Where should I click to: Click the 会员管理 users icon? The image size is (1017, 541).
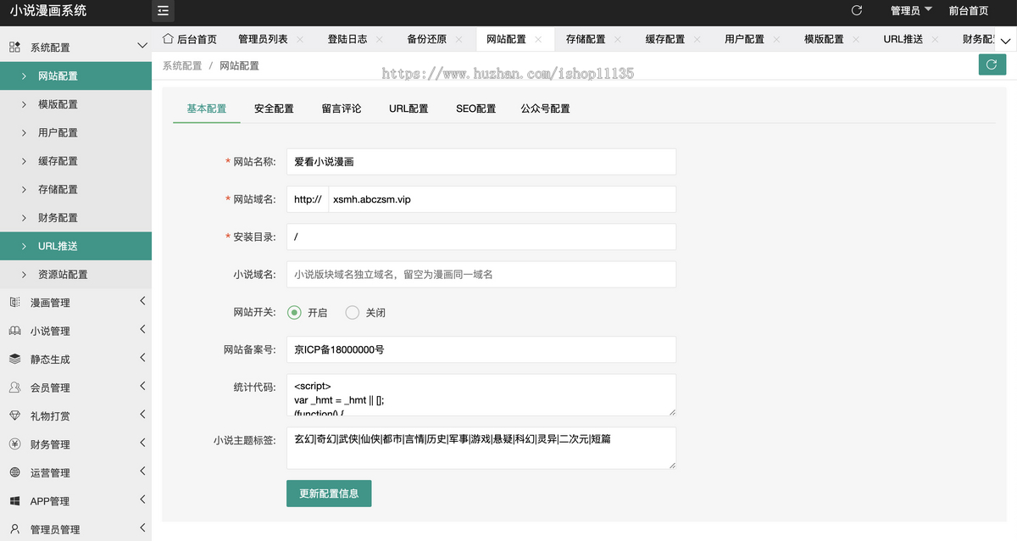coord(14,388)
